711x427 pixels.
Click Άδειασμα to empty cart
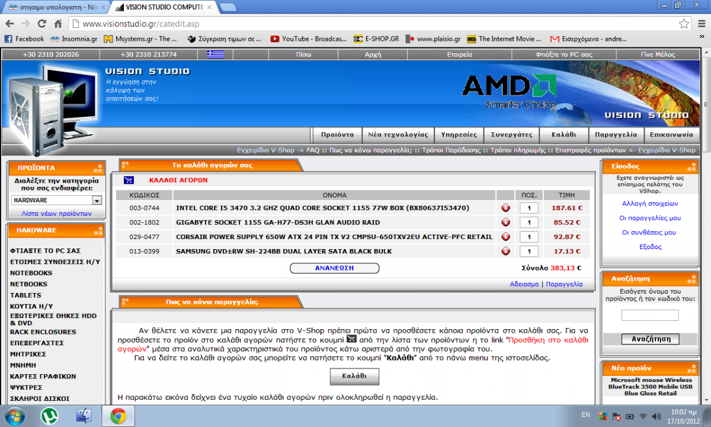(x=524, y=284)
